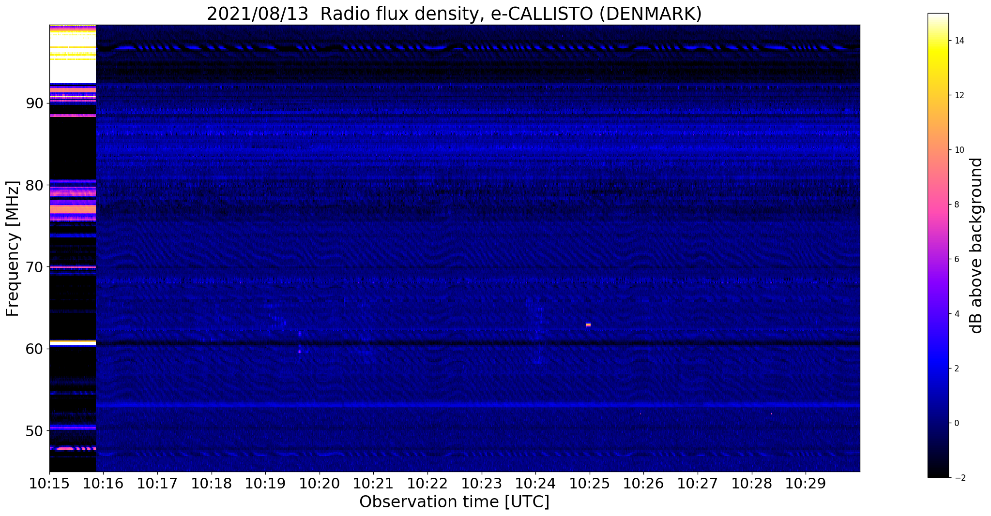Select the 10:16 time tick label
The height and width of the screenshot is (516, 991).
(103, 484)
